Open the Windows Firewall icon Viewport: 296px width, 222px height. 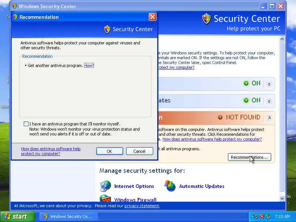coord(105,198)
